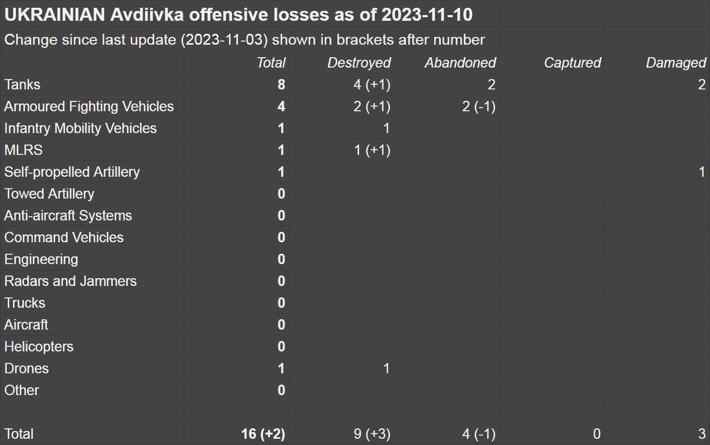
Task: Select the grand total cell '16 (+2)'
Action: click(263, 434)
